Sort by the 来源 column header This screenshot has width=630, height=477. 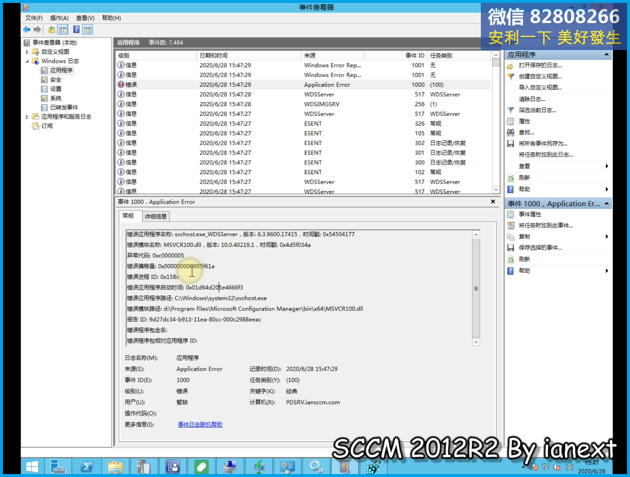pyautogui.click(x=332, y=55)
